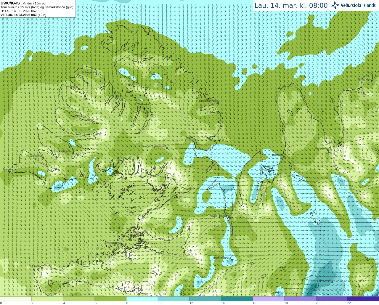Click the Patreksfjörður station label

pyautogui.click(x=34, y=156)
